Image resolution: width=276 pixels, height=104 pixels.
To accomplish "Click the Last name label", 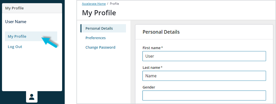I will (152, 67).
